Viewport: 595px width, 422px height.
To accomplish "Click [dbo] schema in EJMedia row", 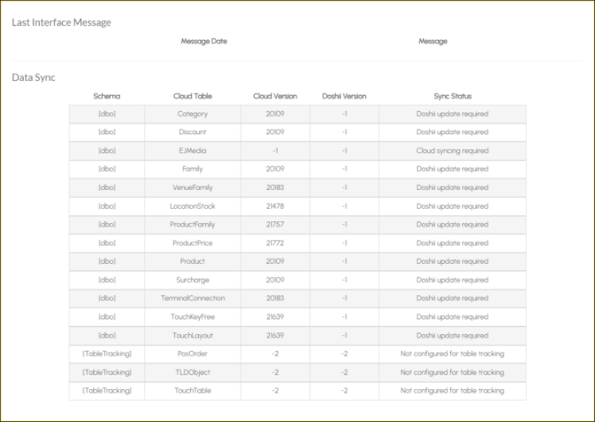I will 107,151.
